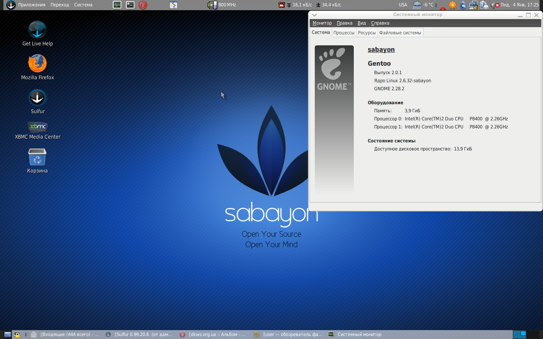Click the second icon in the bottom-left panel

[x=17, y=334]
